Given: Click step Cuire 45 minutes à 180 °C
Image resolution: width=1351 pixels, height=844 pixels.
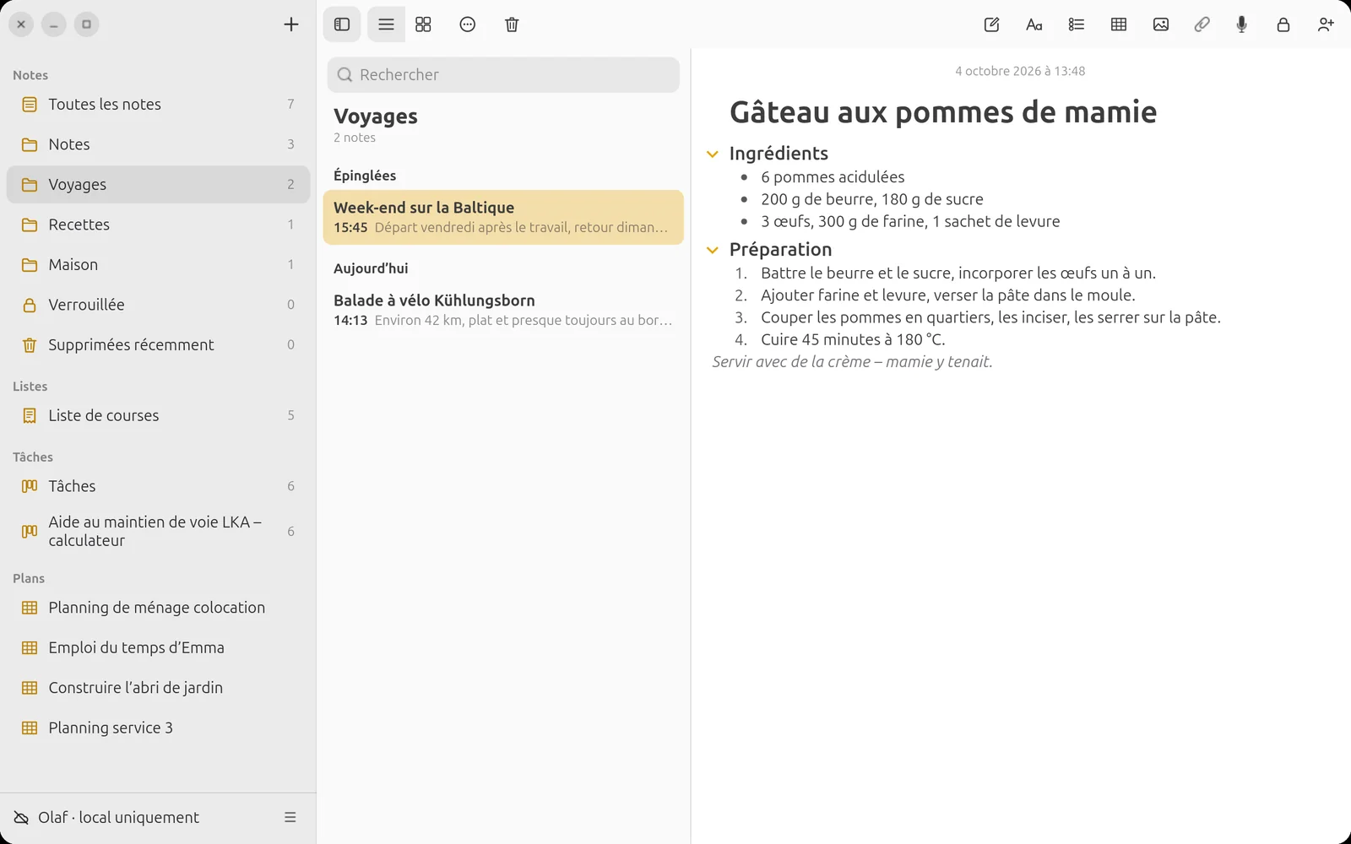Looking at the screenshot, I should [853, 339].
